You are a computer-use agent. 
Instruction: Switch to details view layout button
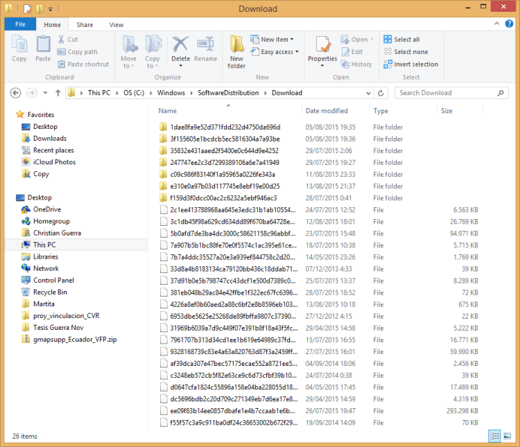(x=495, y=436)
